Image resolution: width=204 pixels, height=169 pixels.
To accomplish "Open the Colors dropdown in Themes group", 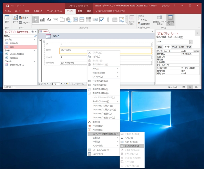I will [x=24, y=17].
